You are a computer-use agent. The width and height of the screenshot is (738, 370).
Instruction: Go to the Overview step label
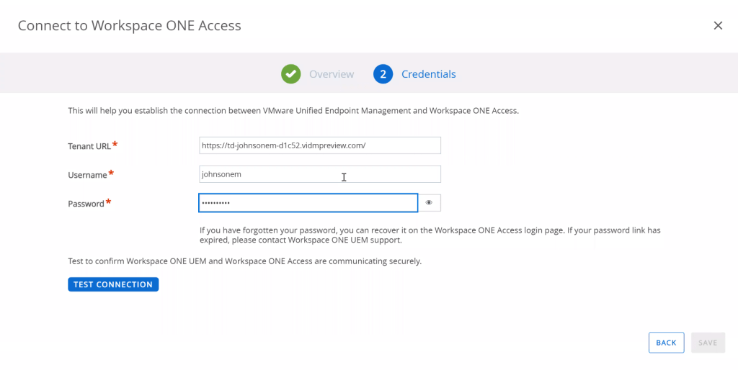click(x=332, y=74)
